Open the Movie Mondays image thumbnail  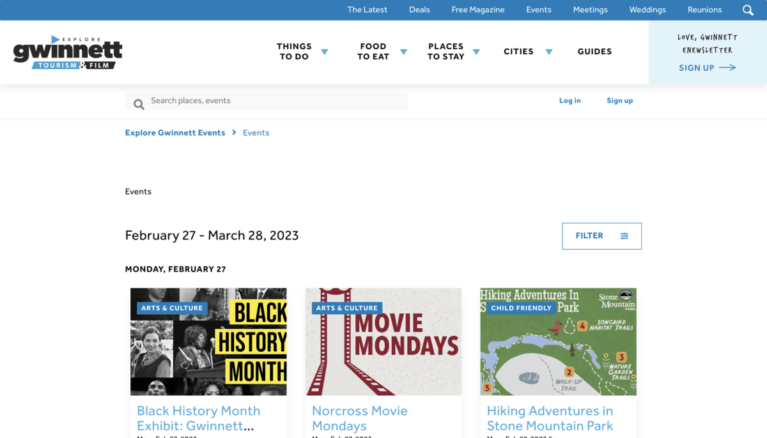click(383, 342)
